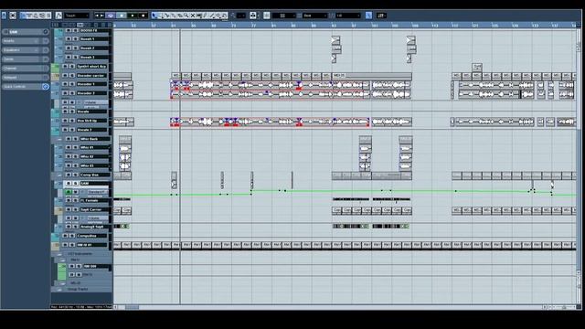Click the Constrain Delay Compensation icon
The image size is (585, 329).
13,16
